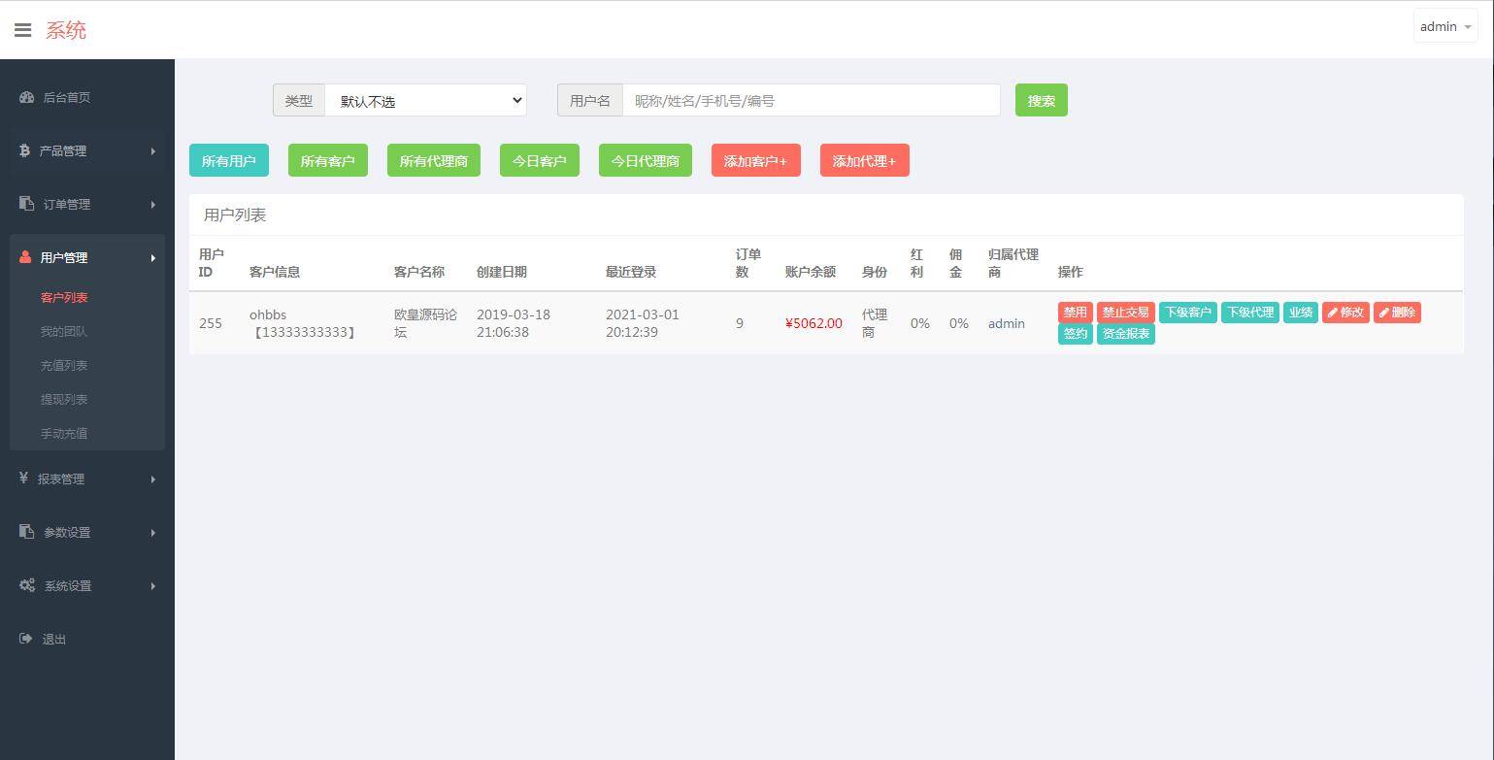
Task: Click the clipboard icon beside 订单管理
Action: pos(26,204)
